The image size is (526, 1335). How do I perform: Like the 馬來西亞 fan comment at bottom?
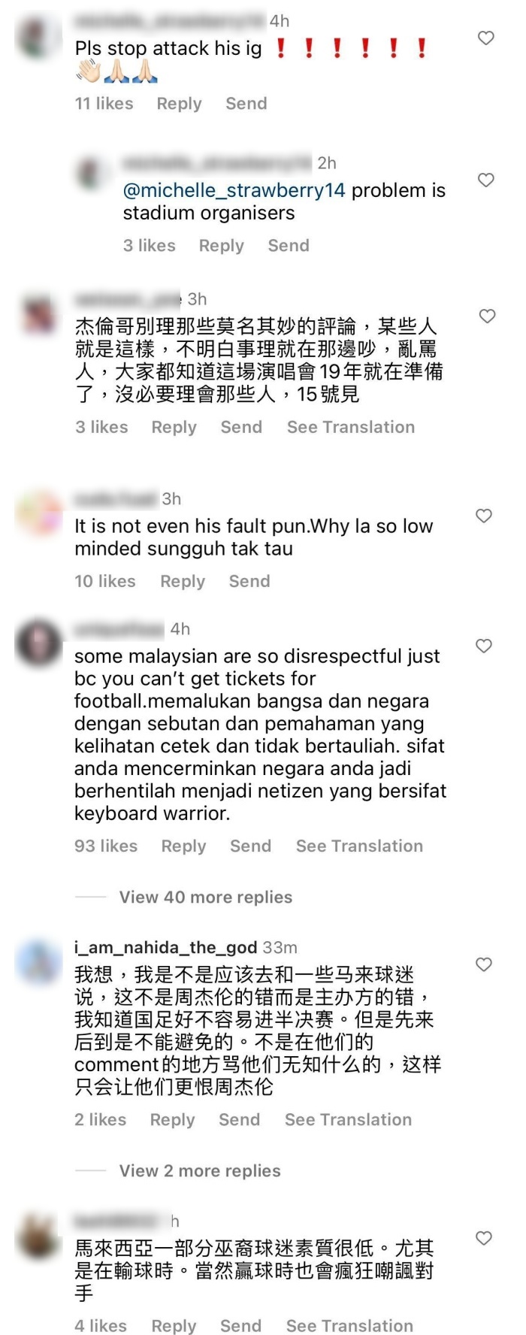point(485,1238)
